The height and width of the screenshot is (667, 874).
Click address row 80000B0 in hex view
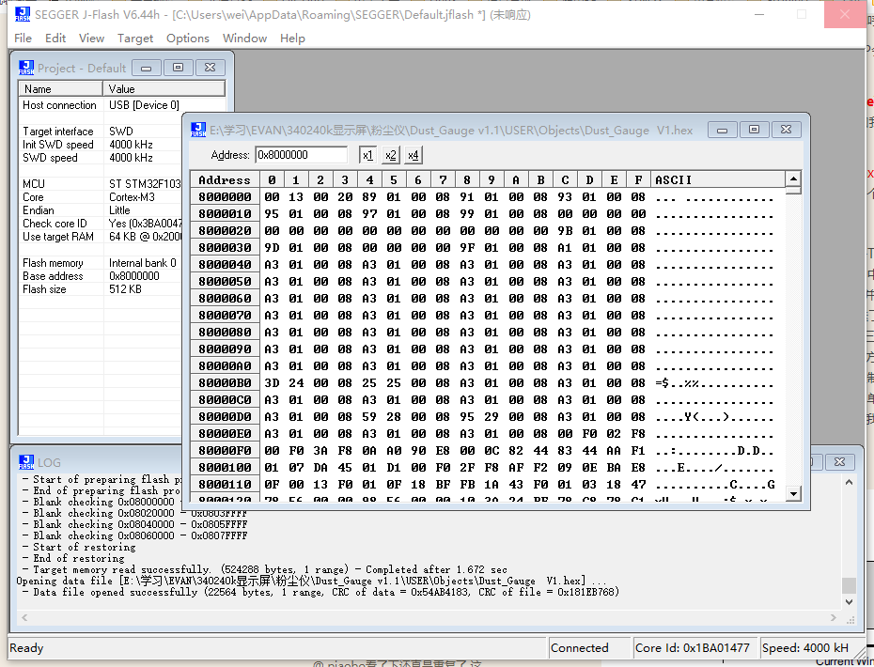(225, 382)
